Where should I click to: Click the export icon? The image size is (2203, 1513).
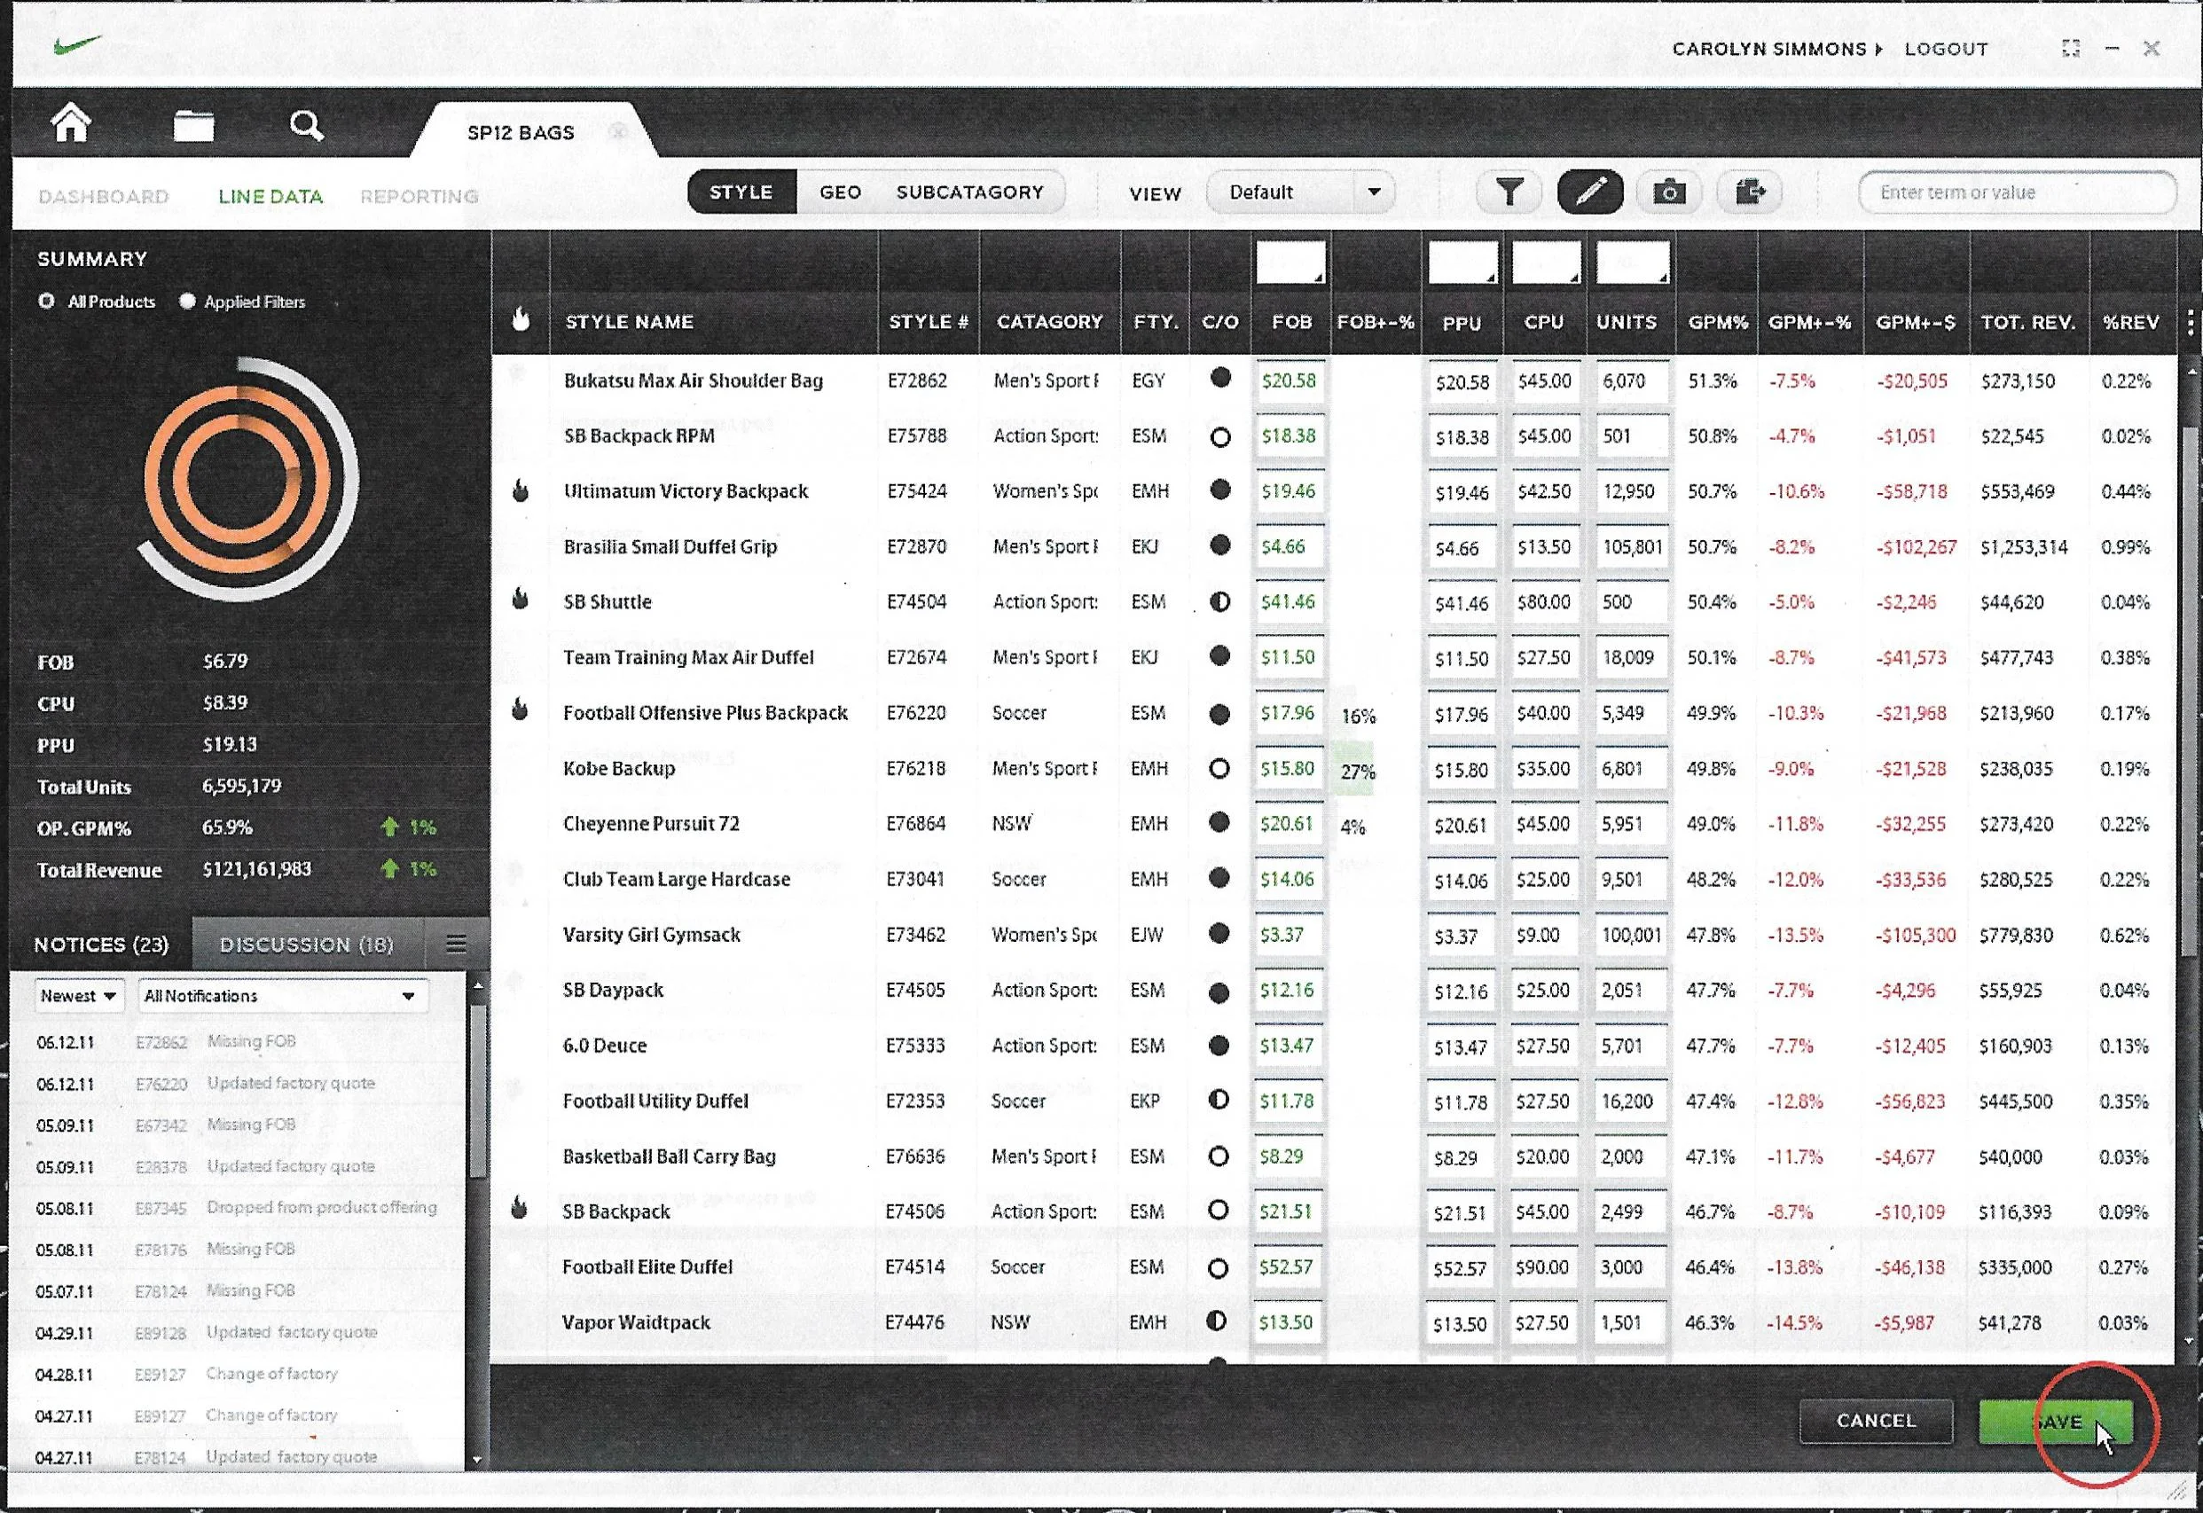(x=1750, y=192)
